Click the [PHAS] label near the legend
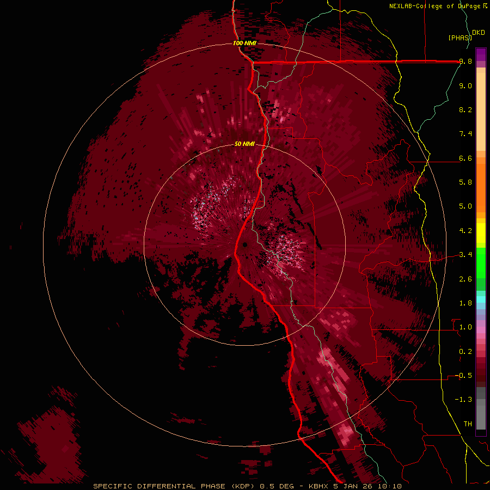 point(460,38)
